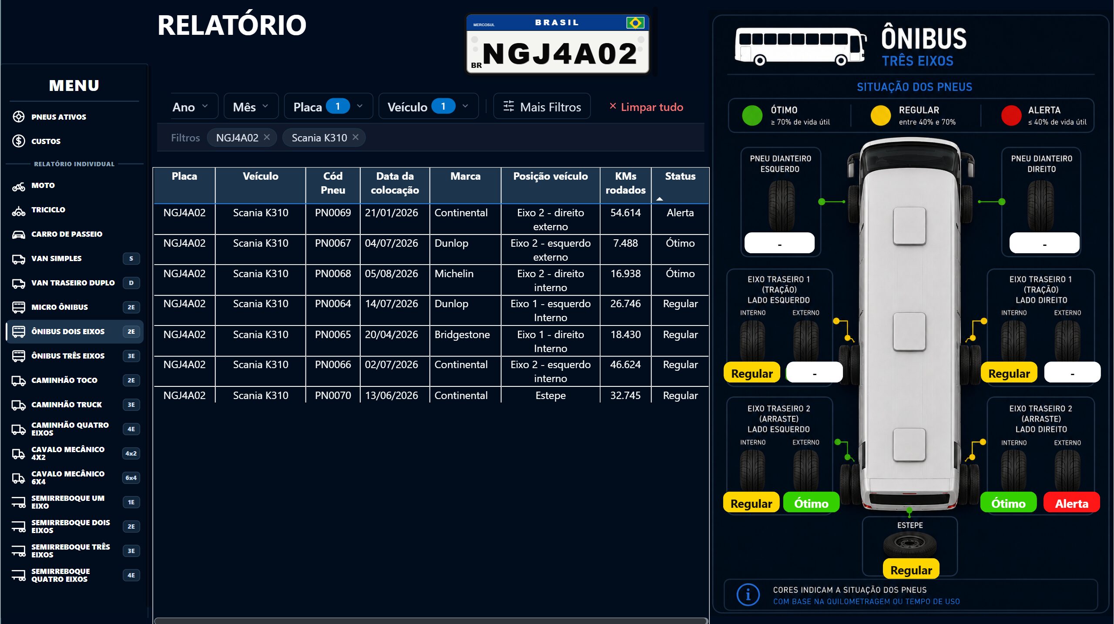Click the red Alerta legend circle
The width and height of the screenshot is (1114, 624).
click(x=1011, y=115)
